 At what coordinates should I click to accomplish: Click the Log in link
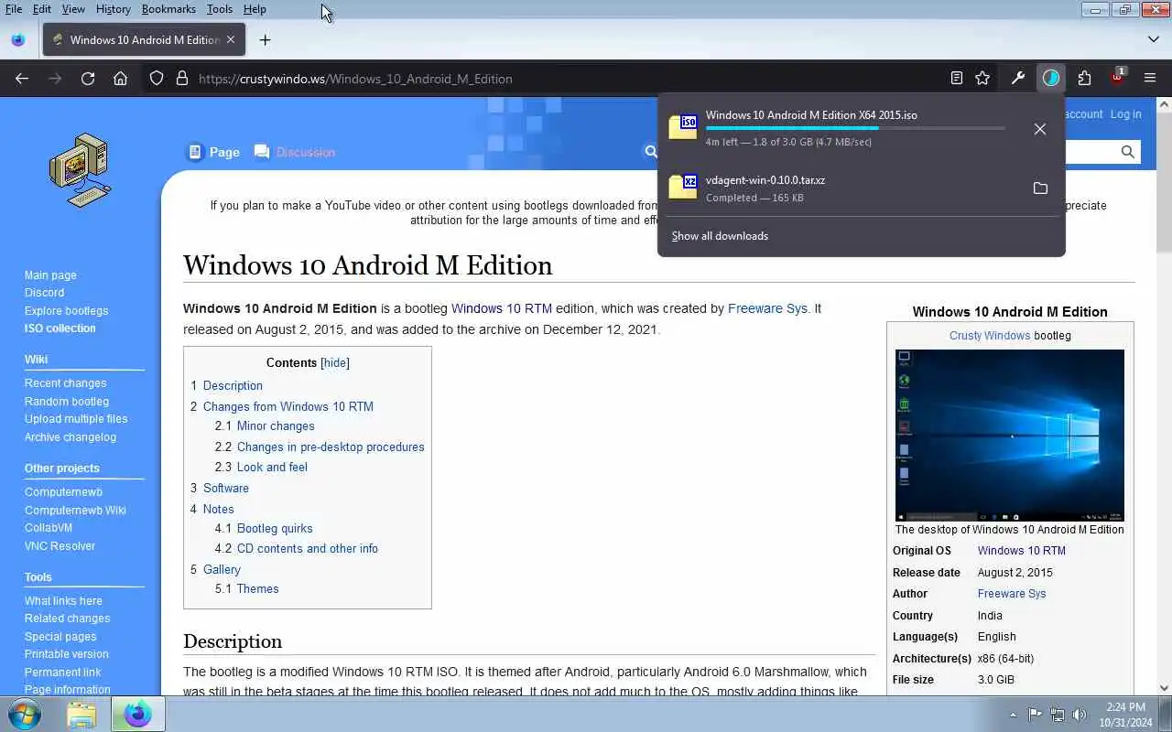click(1125, 114)
